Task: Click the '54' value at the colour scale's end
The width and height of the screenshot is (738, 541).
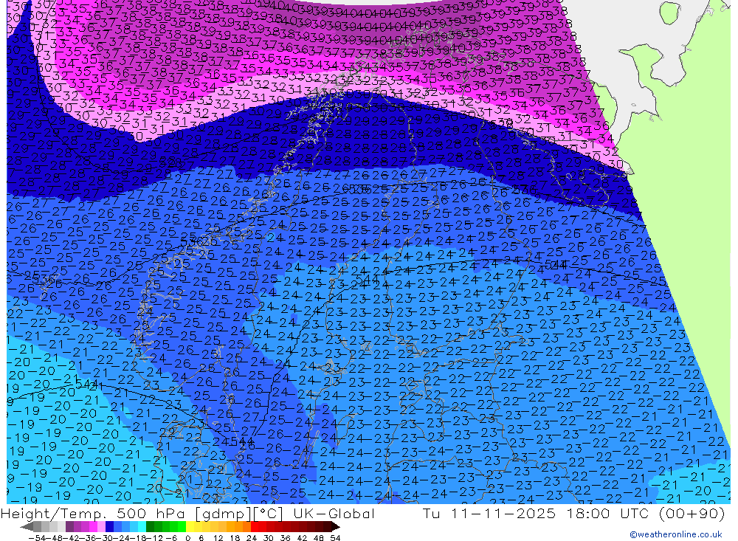Action: (335, 538)
